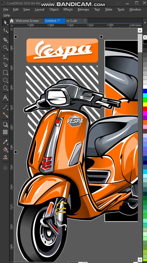The height and width of the screenshot is (263, 147).
Task: Switch to the Welcome Screen tab
Action: (27, 21)
